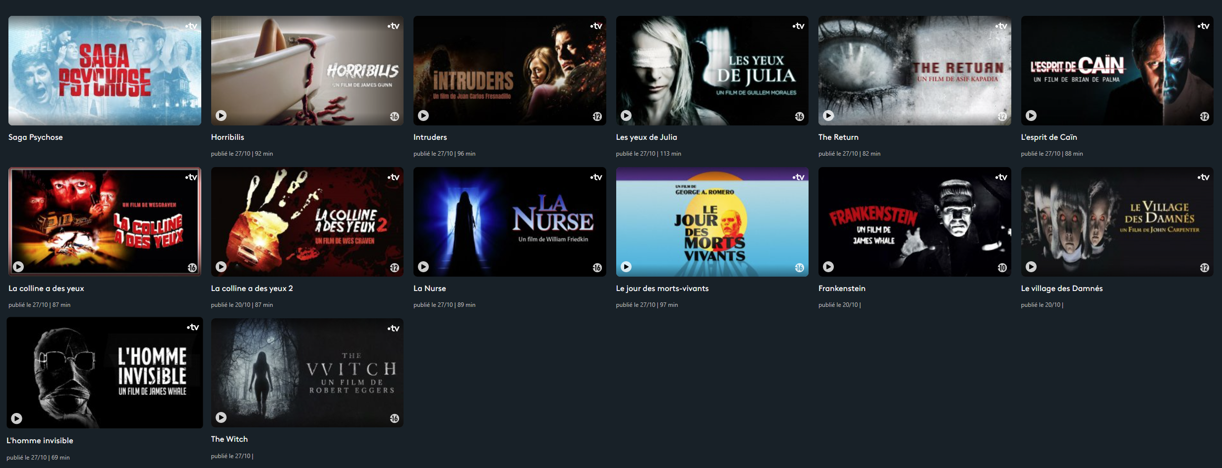Click the play icon on Intruders
The height and width of the screenshot is (468, 1222).
[423, 116]
